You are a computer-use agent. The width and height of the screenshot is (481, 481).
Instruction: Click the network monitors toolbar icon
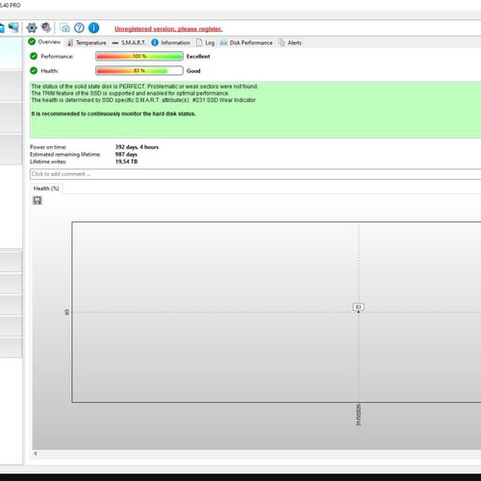(13, 28)
